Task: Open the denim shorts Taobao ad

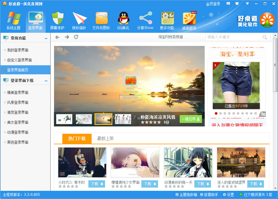Action: point(236,85)
